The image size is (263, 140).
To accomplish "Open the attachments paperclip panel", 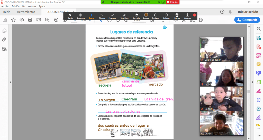I will point(4,40).
